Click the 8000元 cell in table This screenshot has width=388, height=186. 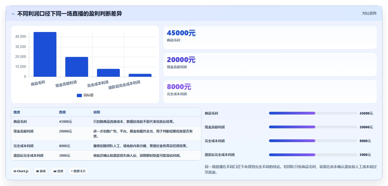tap(64, 146)
